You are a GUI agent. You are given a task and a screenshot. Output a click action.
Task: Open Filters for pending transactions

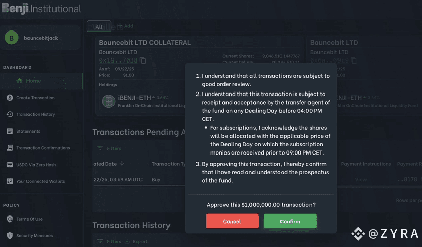(x=109, y=148)
